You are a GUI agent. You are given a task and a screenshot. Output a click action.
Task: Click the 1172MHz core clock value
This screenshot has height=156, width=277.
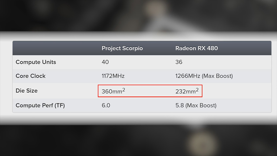click(x=113, y=76)
